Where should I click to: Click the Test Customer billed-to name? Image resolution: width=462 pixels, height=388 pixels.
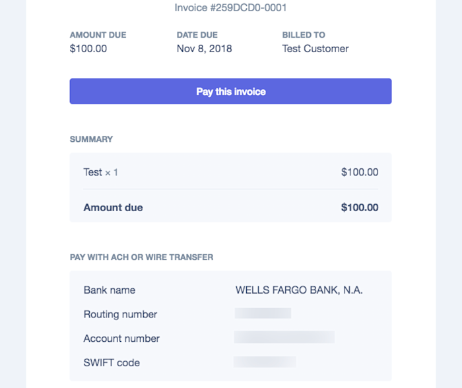click(x=315, y=48)
